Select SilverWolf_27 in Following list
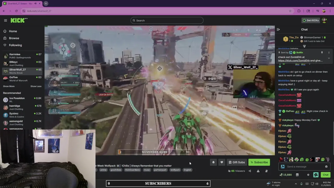Image resolution: width=334 pixels, height=188 pixels. coord(22,71)
